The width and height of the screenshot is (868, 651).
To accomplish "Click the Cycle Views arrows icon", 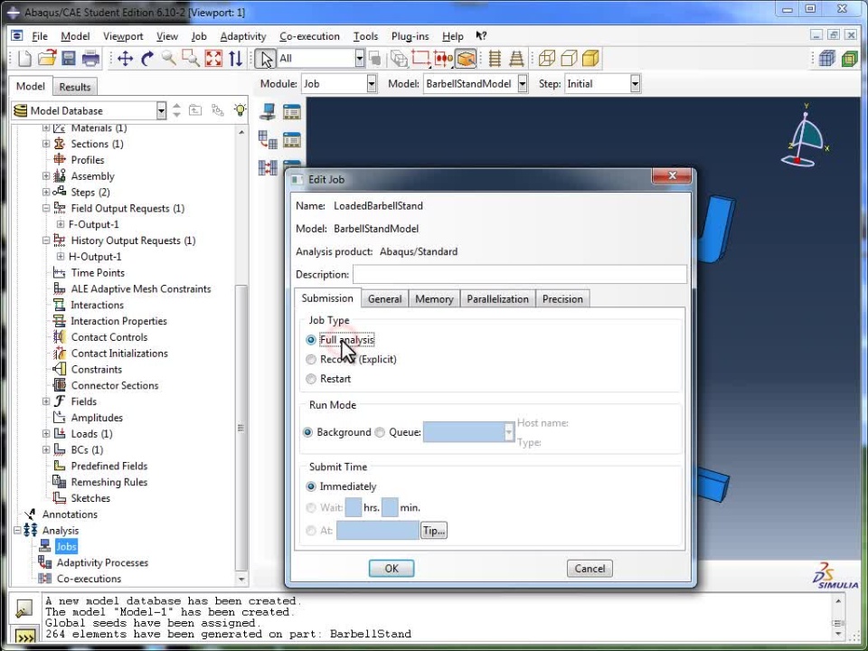I will pyautogui.click(x=236, y=58).
